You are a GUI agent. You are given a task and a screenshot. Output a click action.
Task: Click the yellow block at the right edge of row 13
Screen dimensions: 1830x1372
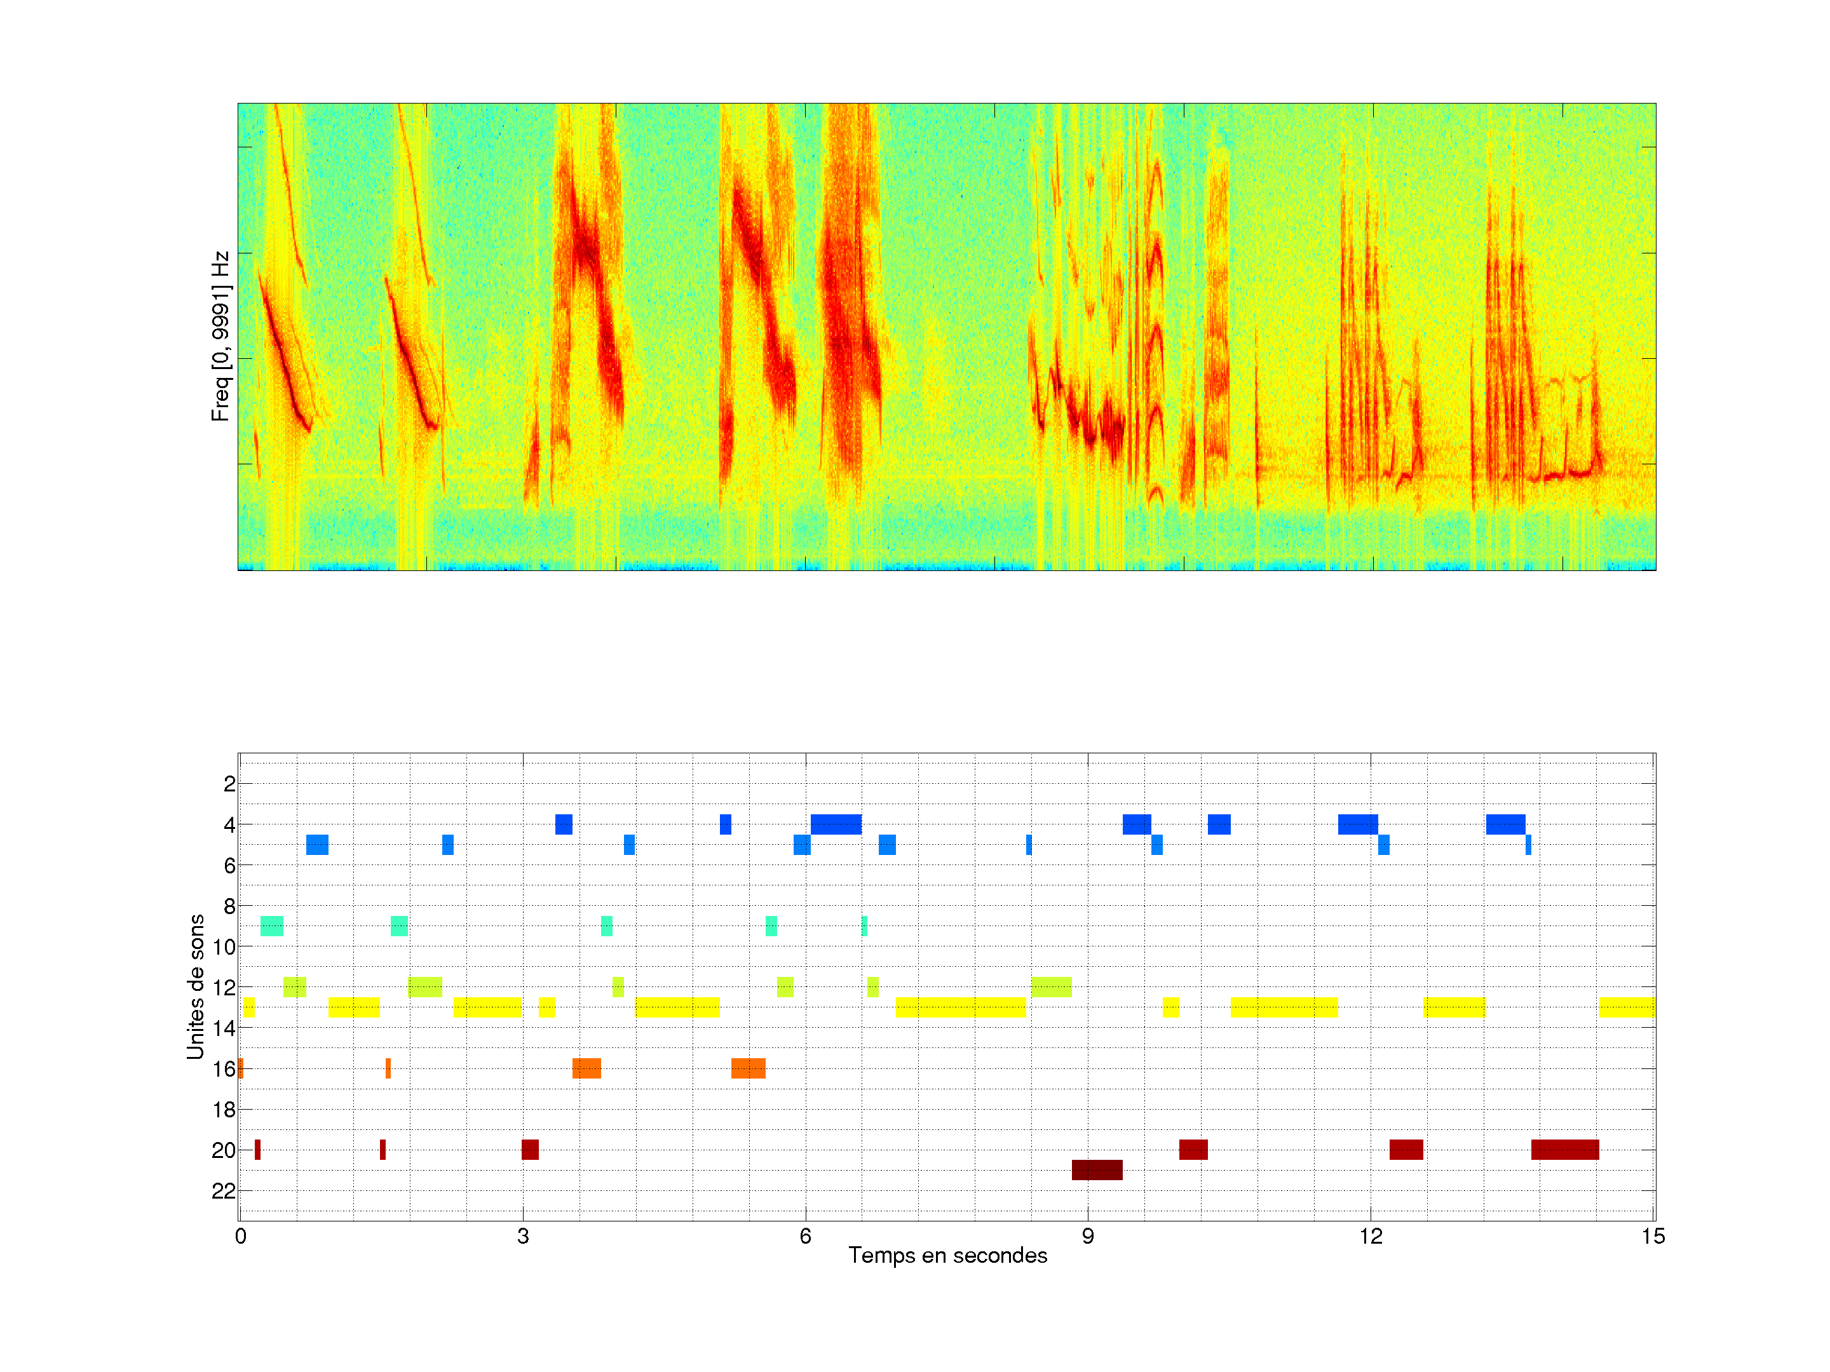click(1627, 1007)
